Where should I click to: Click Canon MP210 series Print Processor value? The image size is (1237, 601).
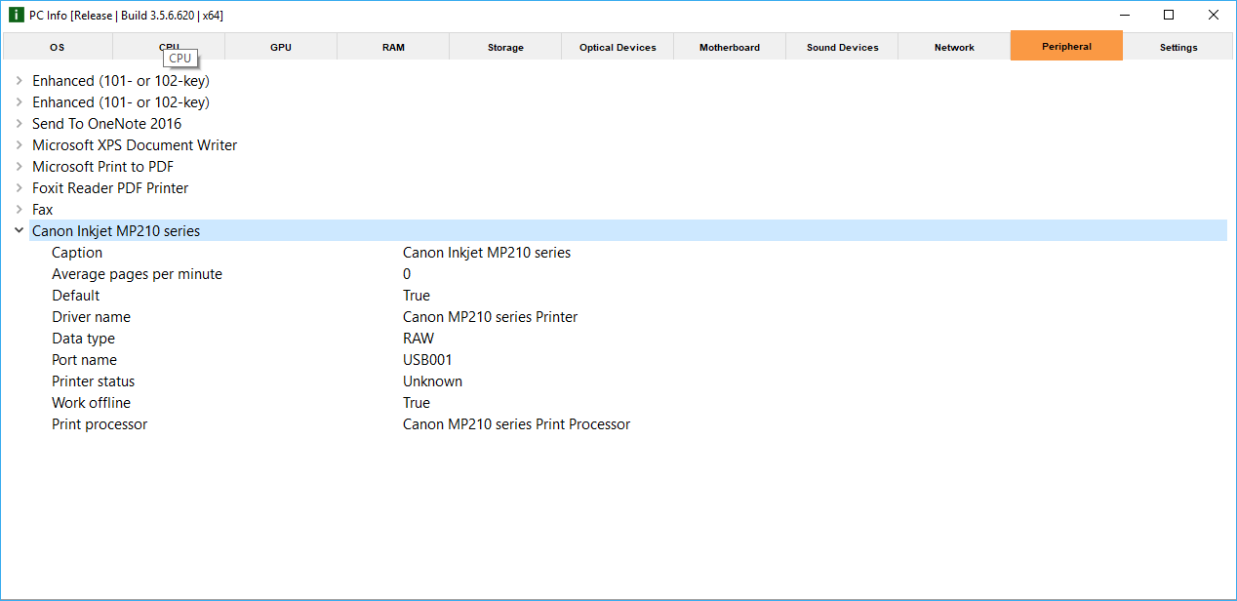[517, 424]
